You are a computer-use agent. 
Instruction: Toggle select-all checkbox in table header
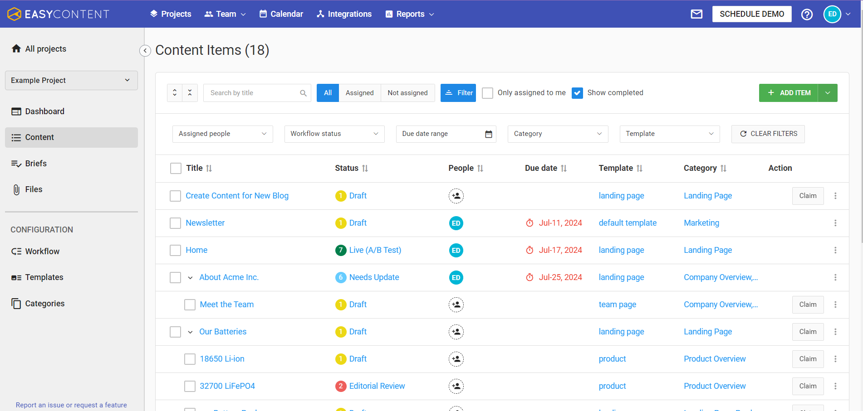pos(176,168)
